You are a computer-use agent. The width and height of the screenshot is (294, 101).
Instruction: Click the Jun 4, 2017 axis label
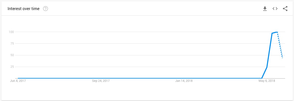(x=18, y=81)
